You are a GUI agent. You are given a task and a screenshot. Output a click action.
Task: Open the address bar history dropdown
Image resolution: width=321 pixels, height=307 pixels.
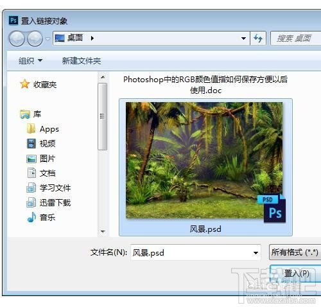(243, 39)
